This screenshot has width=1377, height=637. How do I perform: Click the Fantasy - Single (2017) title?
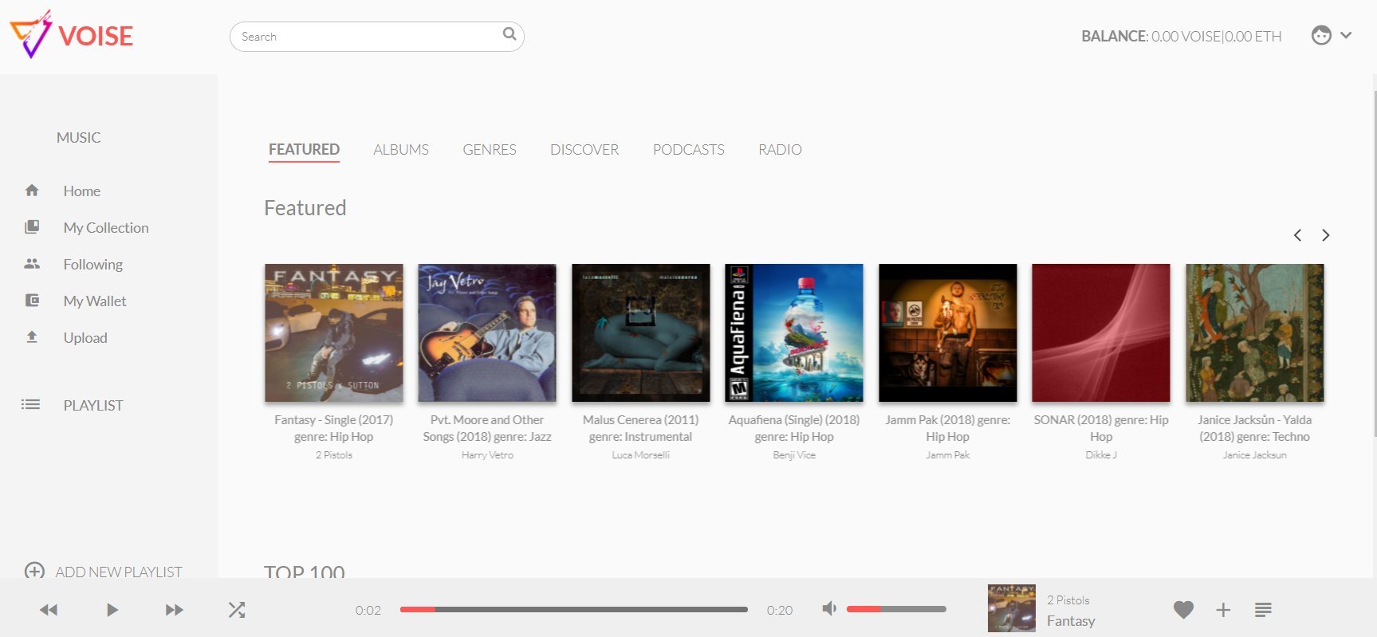click(334, 428)
